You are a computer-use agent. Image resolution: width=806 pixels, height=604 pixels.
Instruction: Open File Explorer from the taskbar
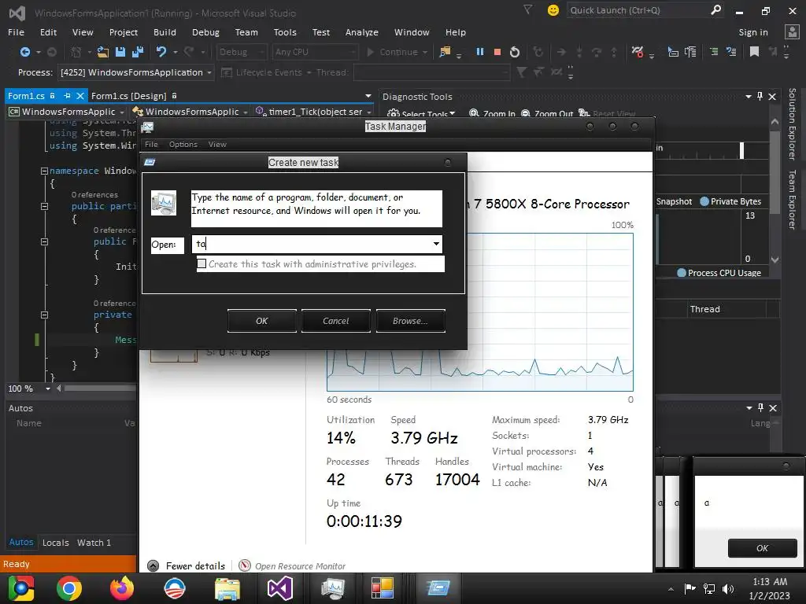[227, 588]
